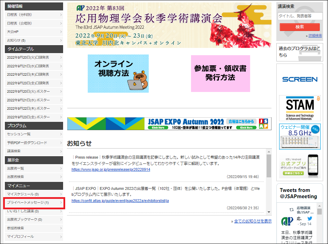Click chevron beside 日程表（分科別）

pos(61,15)
